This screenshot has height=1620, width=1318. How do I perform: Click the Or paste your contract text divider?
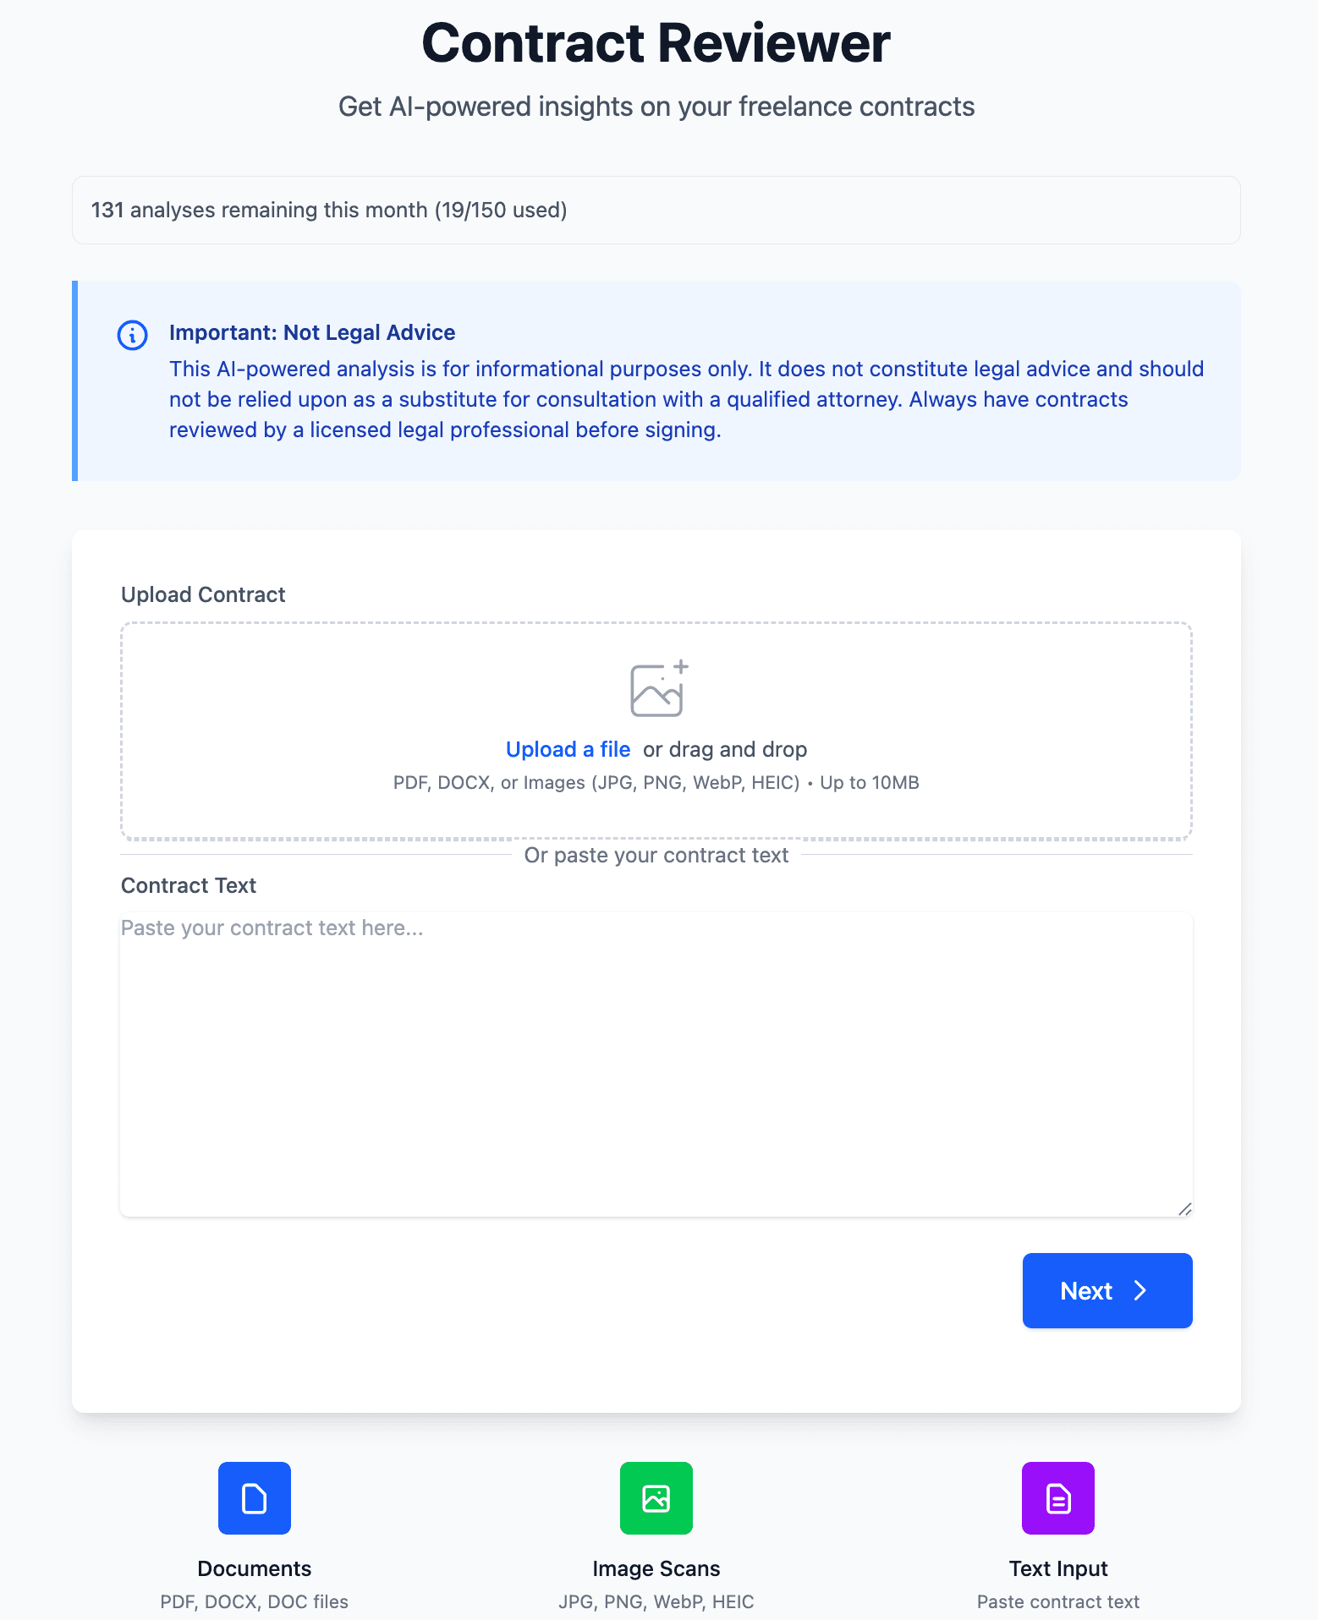(656, 855)
